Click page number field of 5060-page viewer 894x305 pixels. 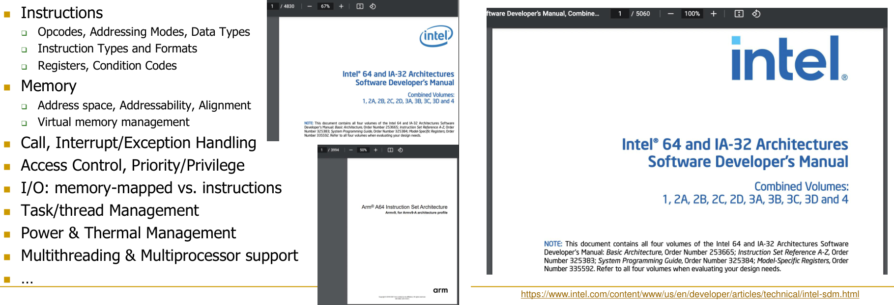[x=620, y=14]
